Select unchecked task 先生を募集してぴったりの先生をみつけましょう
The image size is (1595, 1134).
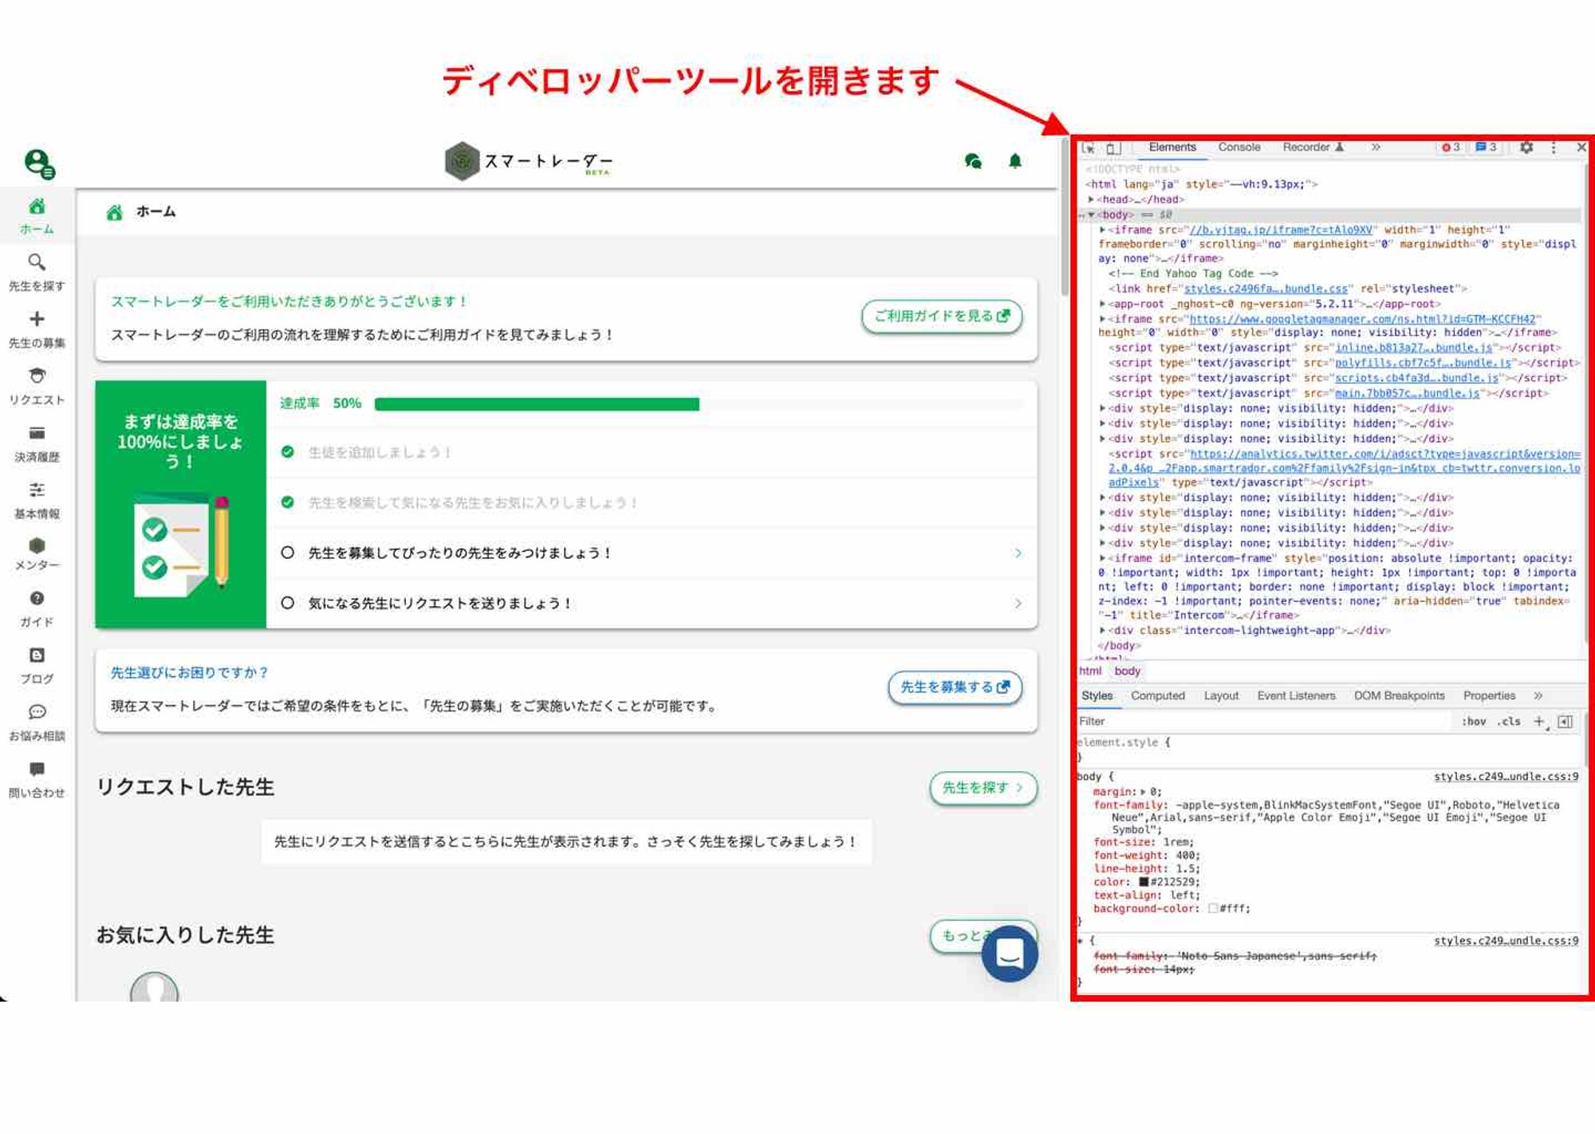coord(288,553)
